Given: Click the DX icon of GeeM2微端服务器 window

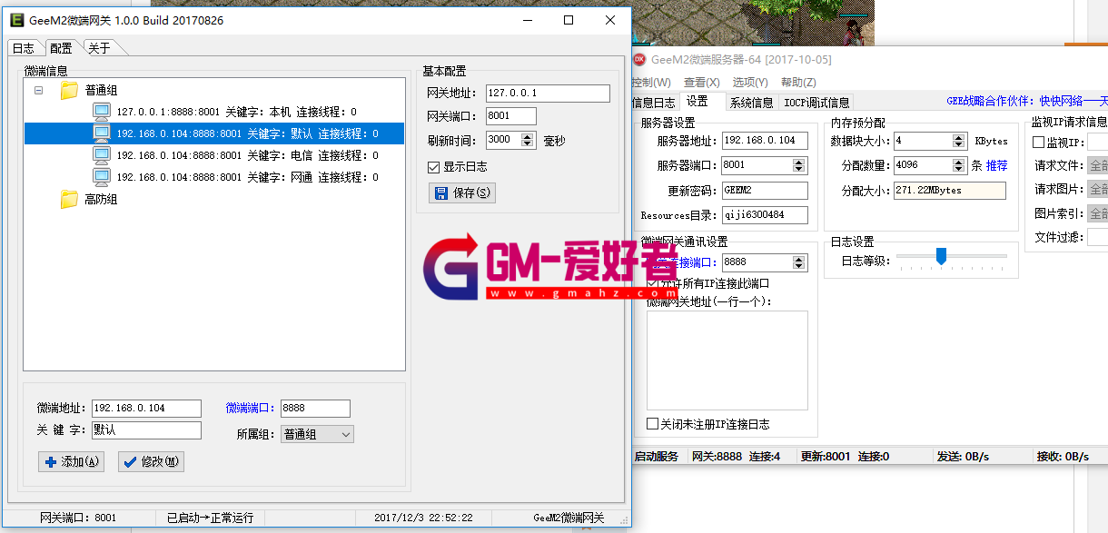Looking at the screenshot, I should (639, 59).
